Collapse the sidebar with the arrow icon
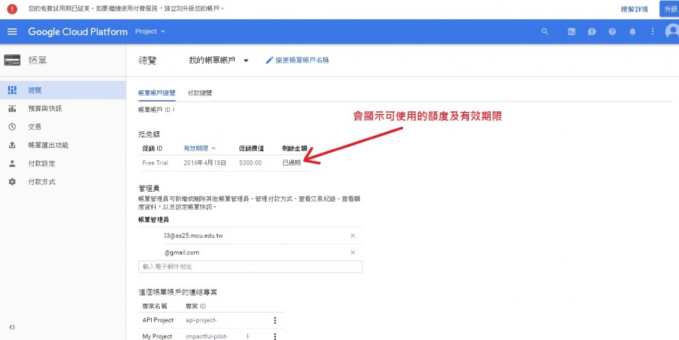 (12, 327)
